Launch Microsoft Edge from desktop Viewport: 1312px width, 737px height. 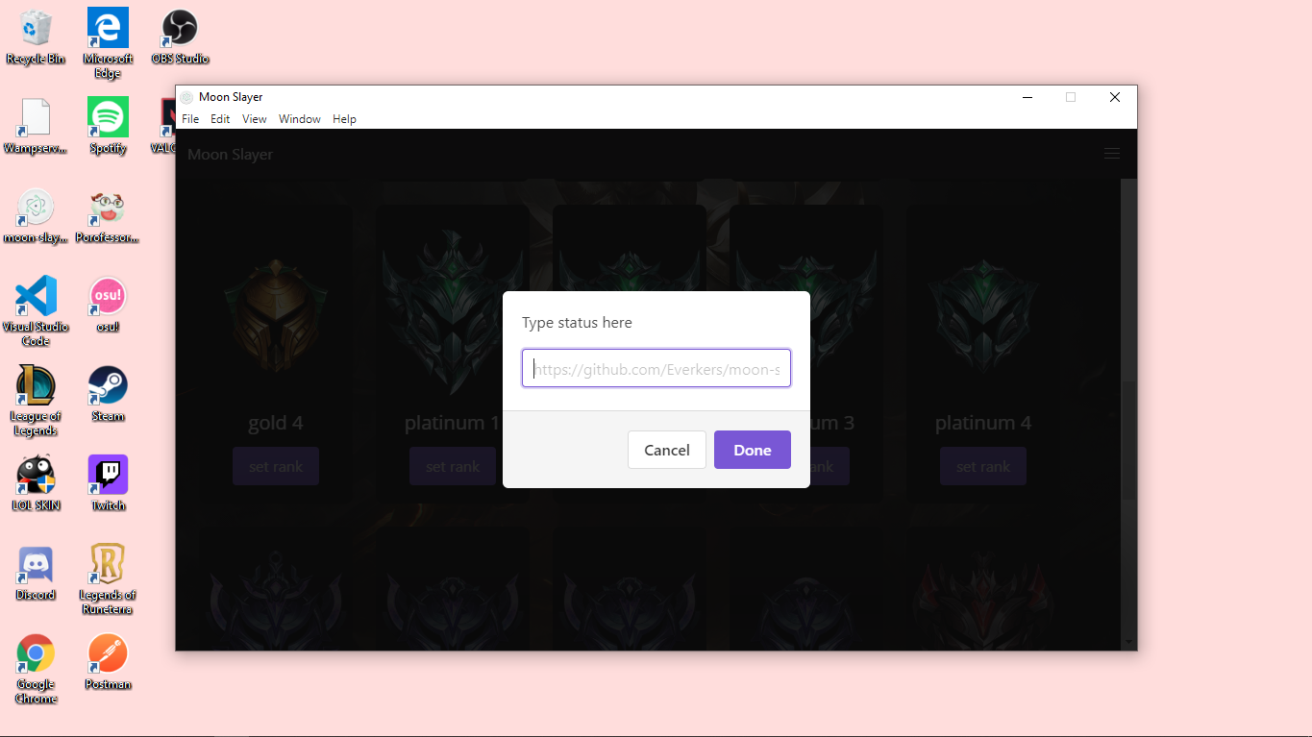(108, 43)
